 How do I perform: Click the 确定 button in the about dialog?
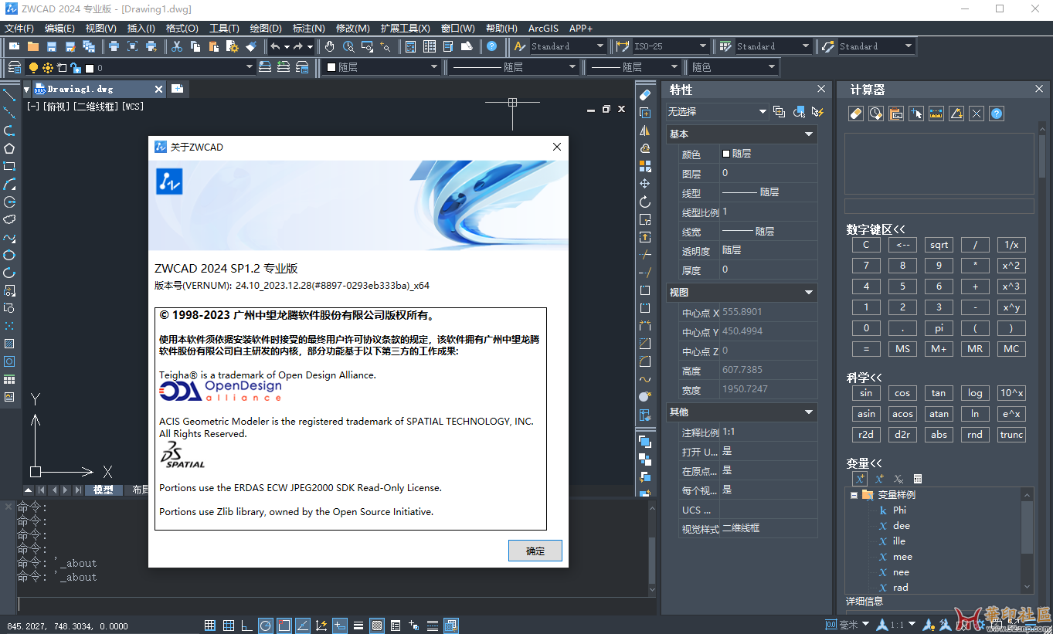pos(535,551)
